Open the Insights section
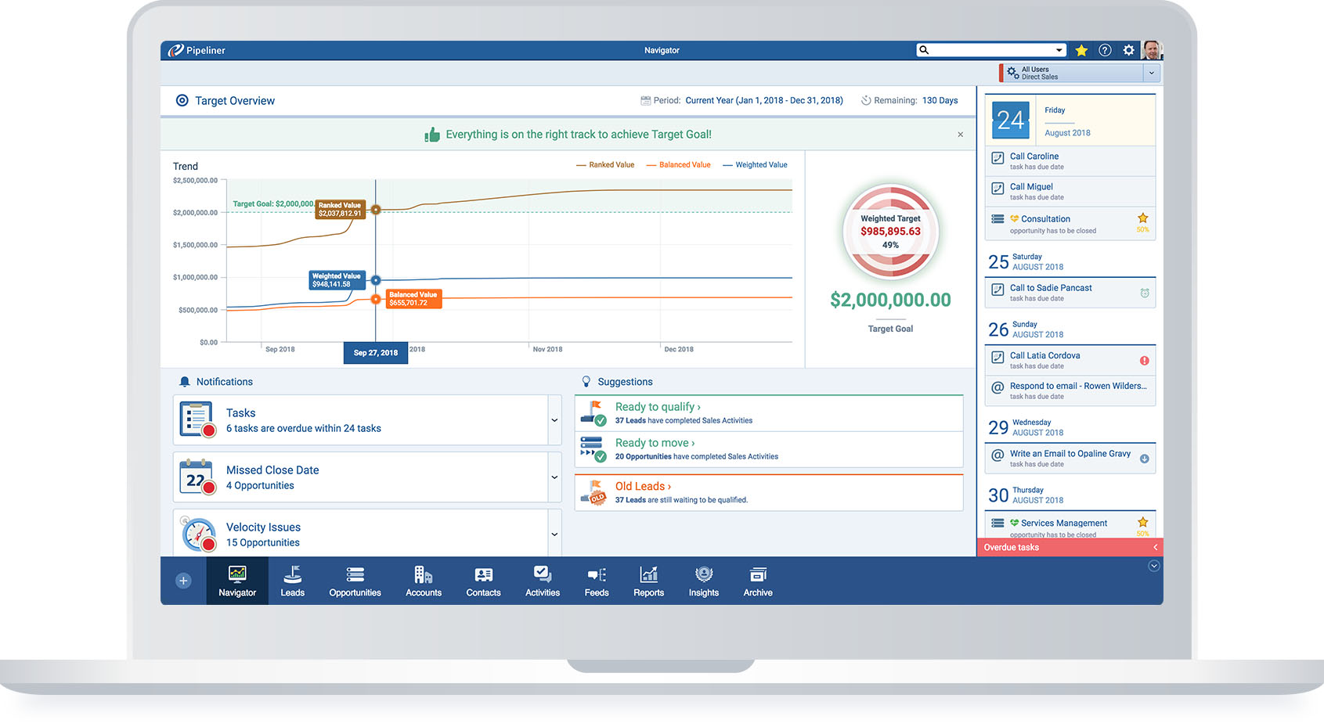The image size is (1324, 727). tap(703, 581)
